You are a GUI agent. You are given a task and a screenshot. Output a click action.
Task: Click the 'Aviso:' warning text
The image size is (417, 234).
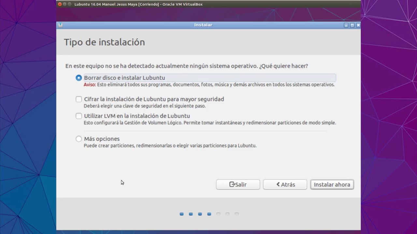pyautogui.click(x=90, y=84)
